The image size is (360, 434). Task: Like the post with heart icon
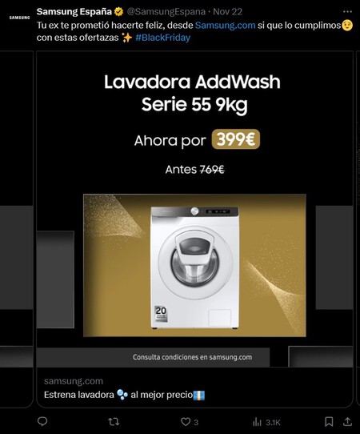tap(186, 422)
